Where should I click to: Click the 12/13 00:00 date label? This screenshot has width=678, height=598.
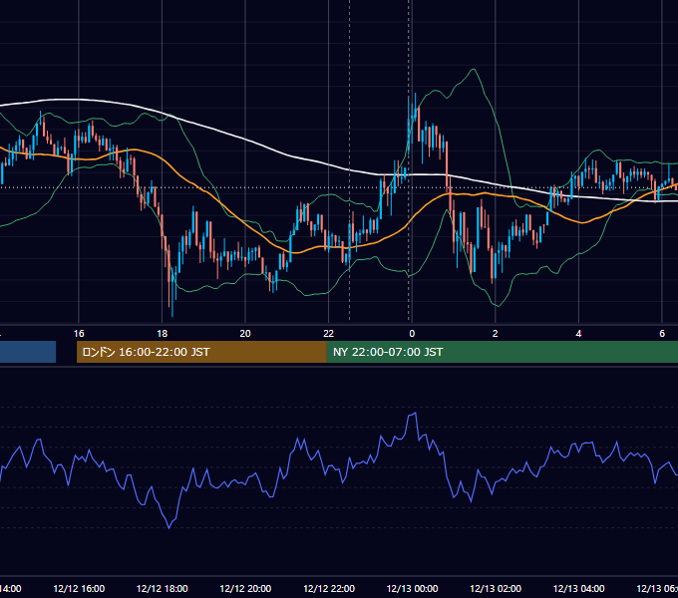(x=412, y=588)
